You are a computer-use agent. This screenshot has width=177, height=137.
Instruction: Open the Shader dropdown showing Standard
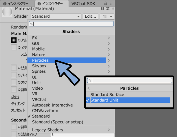click(56, 16)
